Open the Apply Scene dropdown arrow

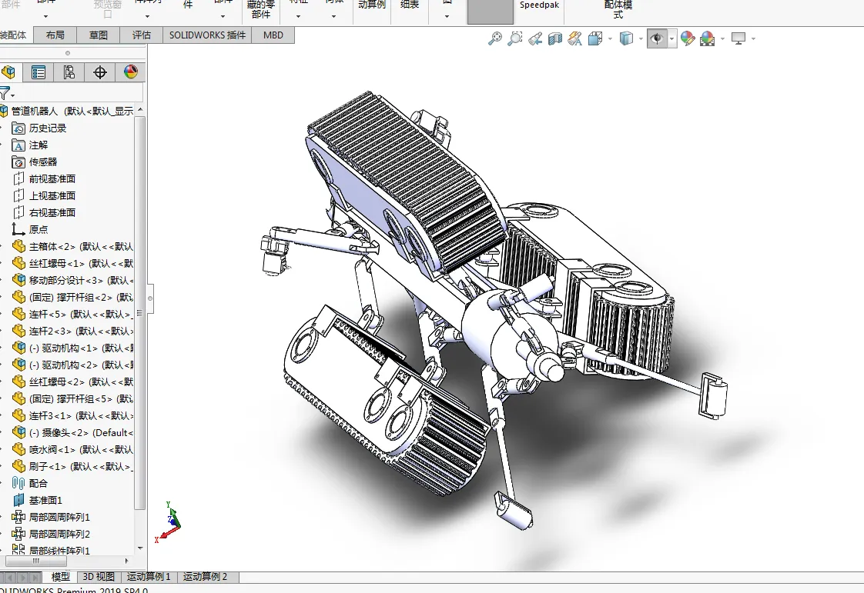722,38
